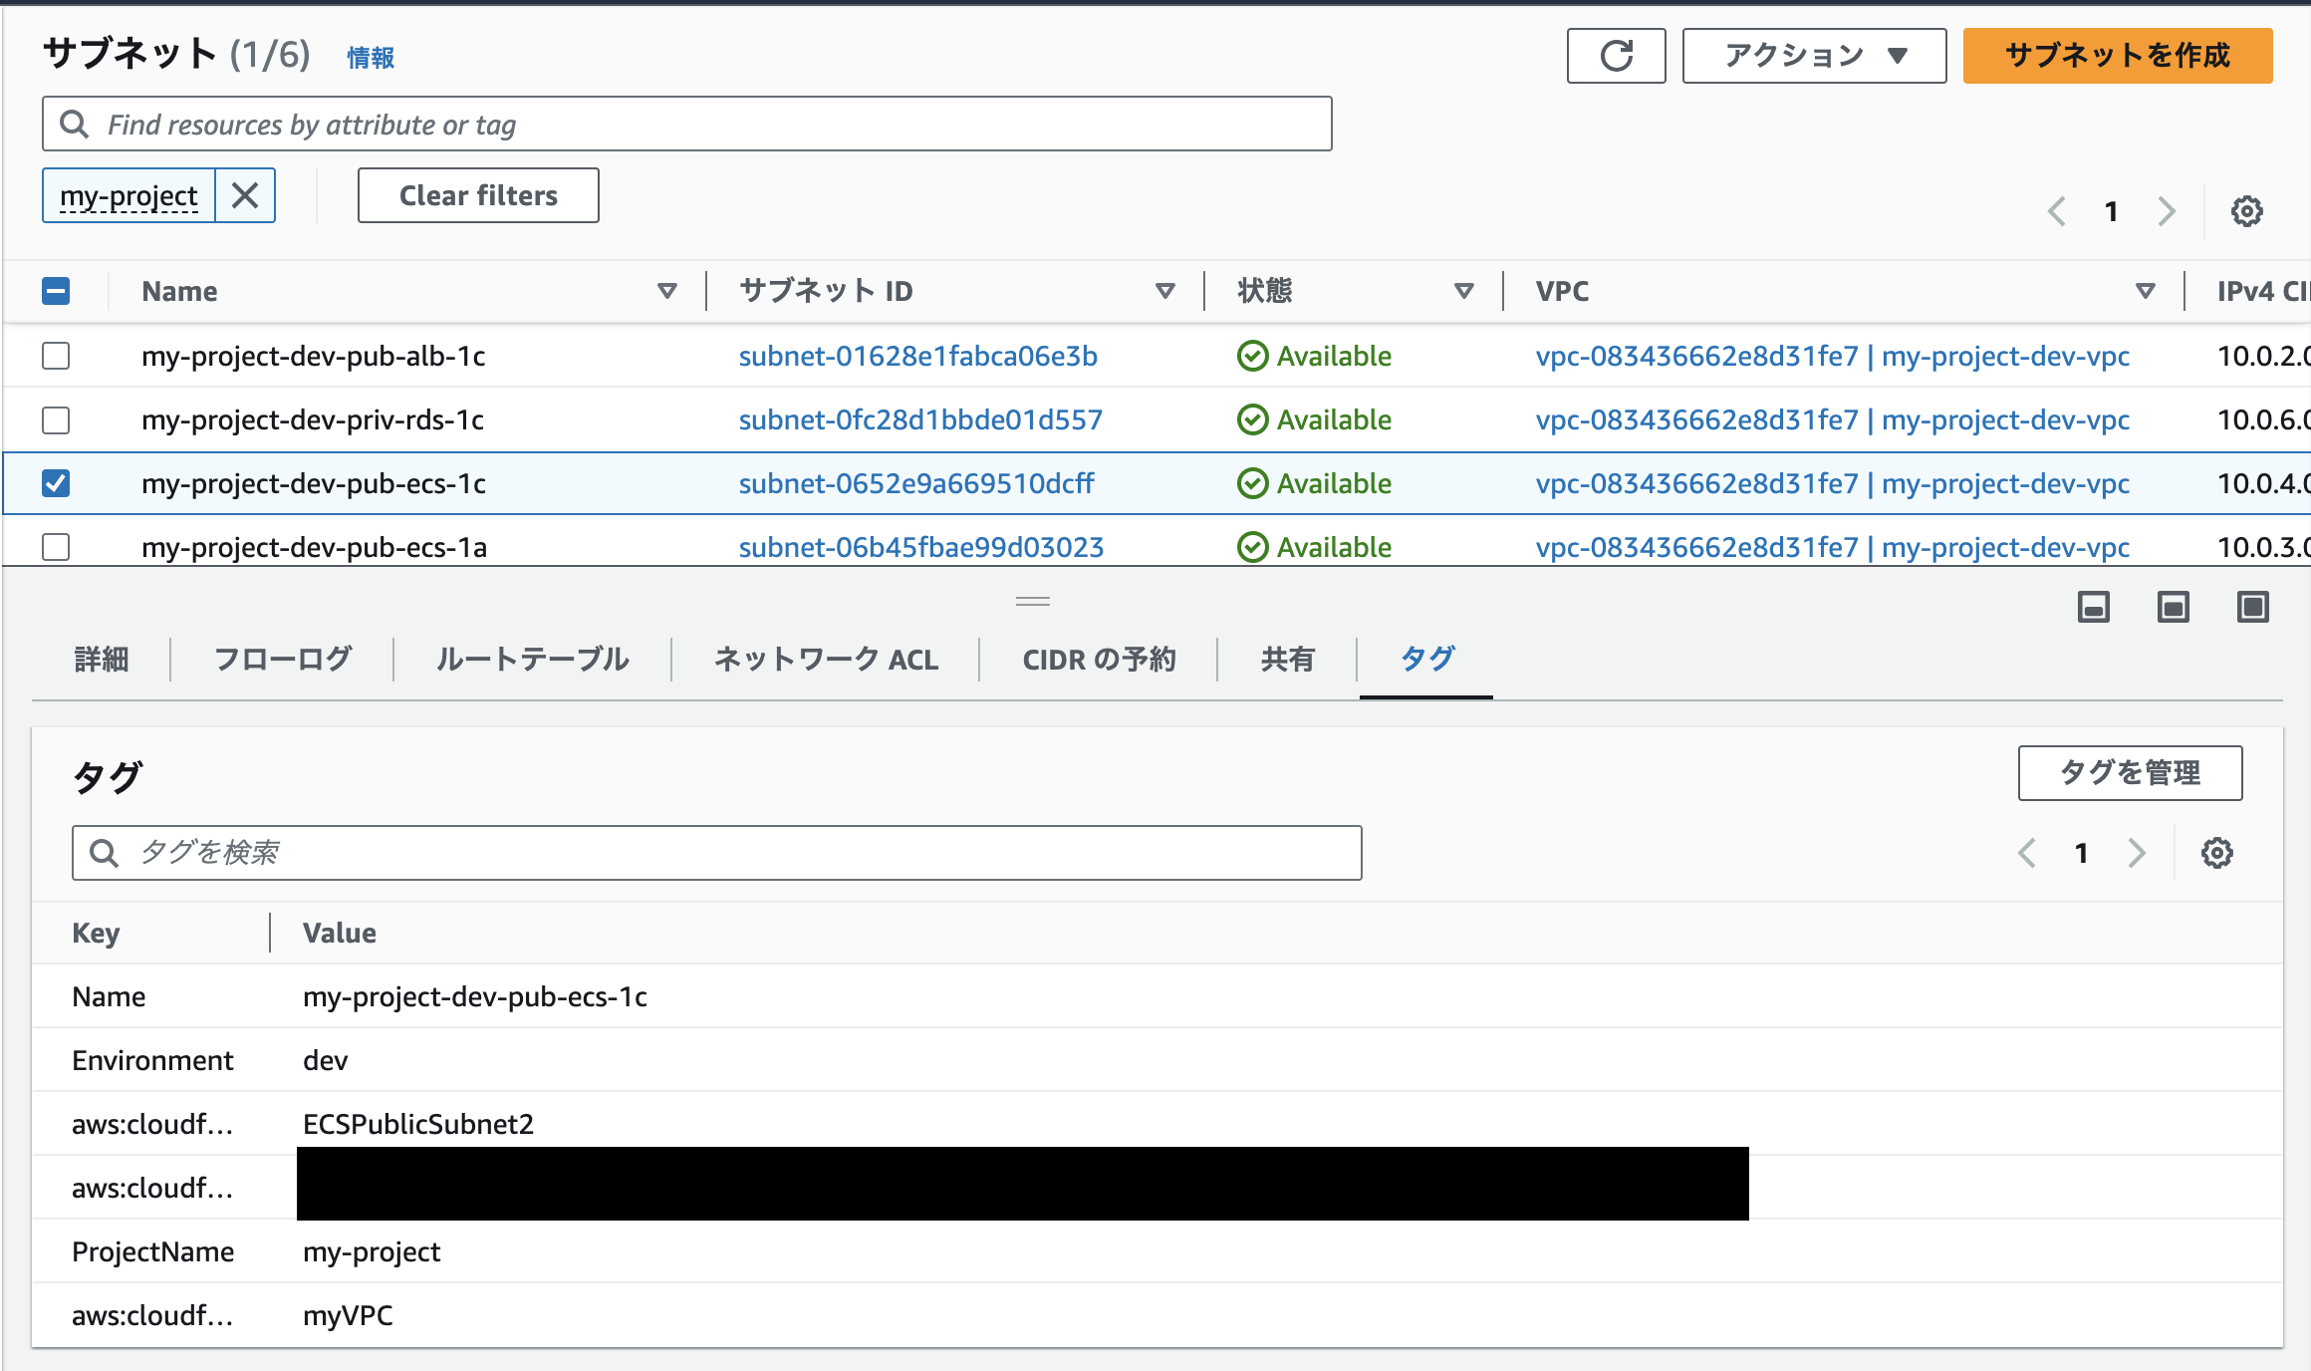Click the refresh icon to reload subnets
This screenshot has height=1371, width=2311.
click(x=1616, y=55)
